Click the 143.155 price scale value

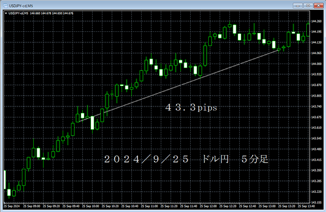coord(317,202)
